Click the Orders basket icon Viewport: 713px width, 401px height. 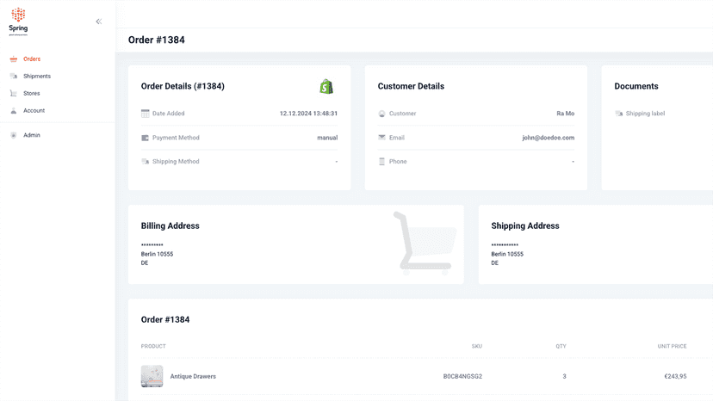pos(14,59)
